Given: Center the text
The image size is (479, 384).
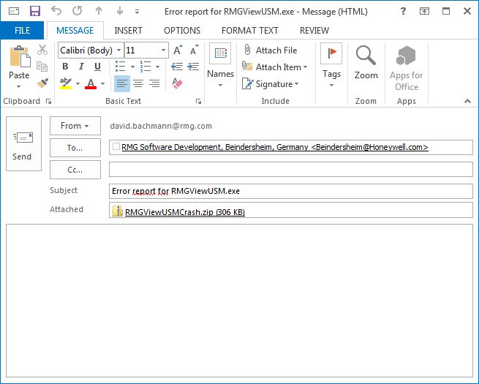Looking at the screenshot, I should click(x=138, y=83).
